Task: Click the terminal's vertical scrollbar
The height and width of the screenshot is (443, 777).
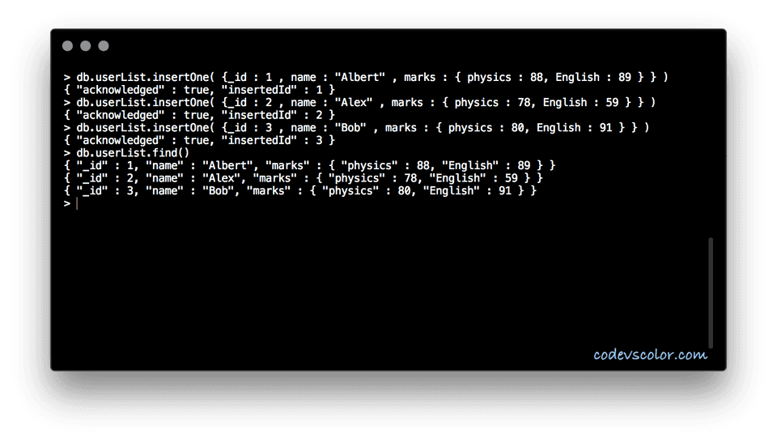Action: tap(711, 292)
